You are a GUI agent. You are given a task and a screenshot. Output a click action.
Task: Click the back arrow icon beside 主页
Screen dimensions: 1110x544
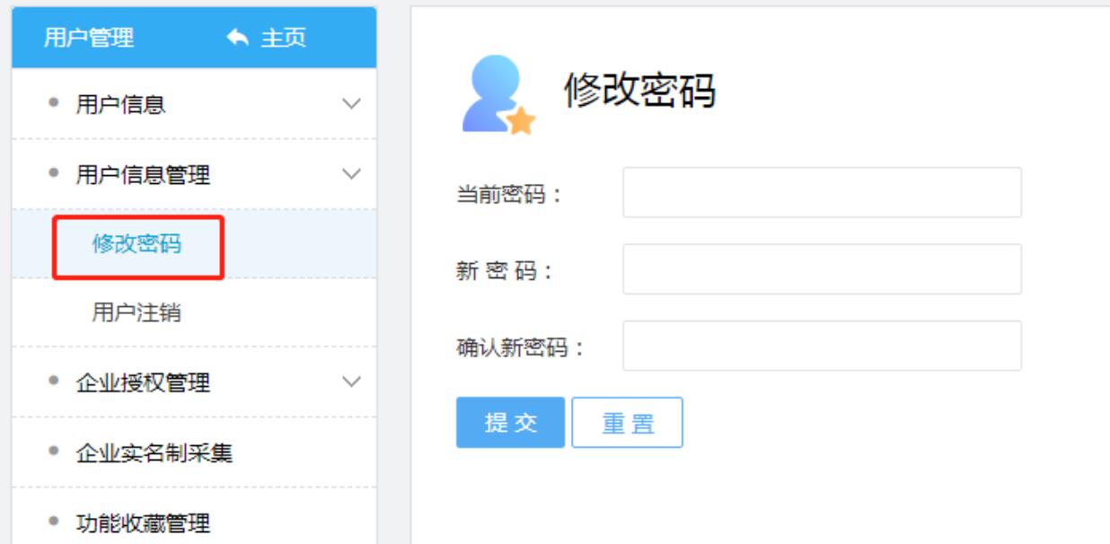coord(237,38)
